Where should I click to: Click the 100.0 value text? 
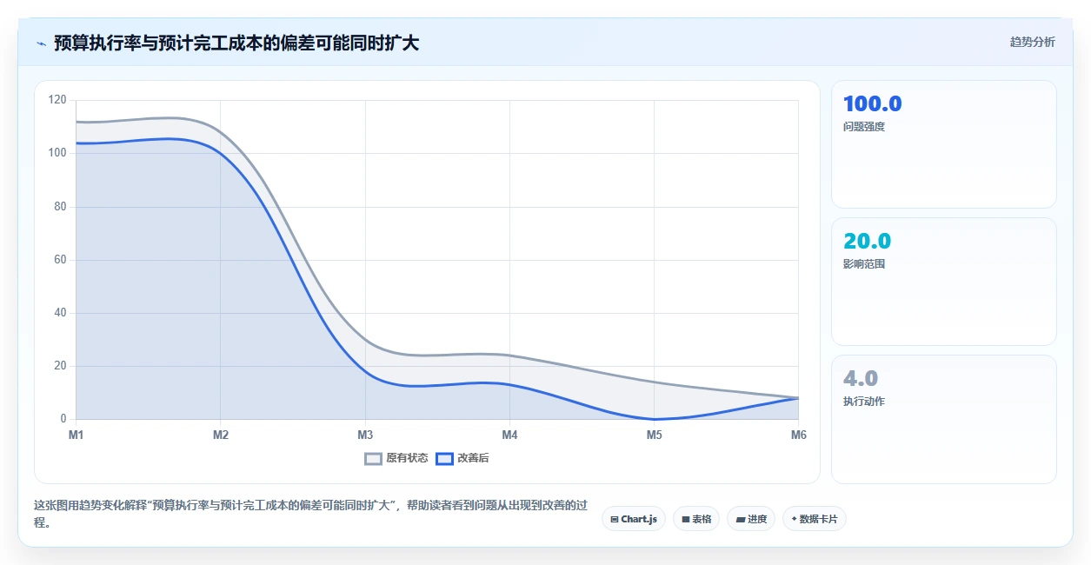[872, 103]
